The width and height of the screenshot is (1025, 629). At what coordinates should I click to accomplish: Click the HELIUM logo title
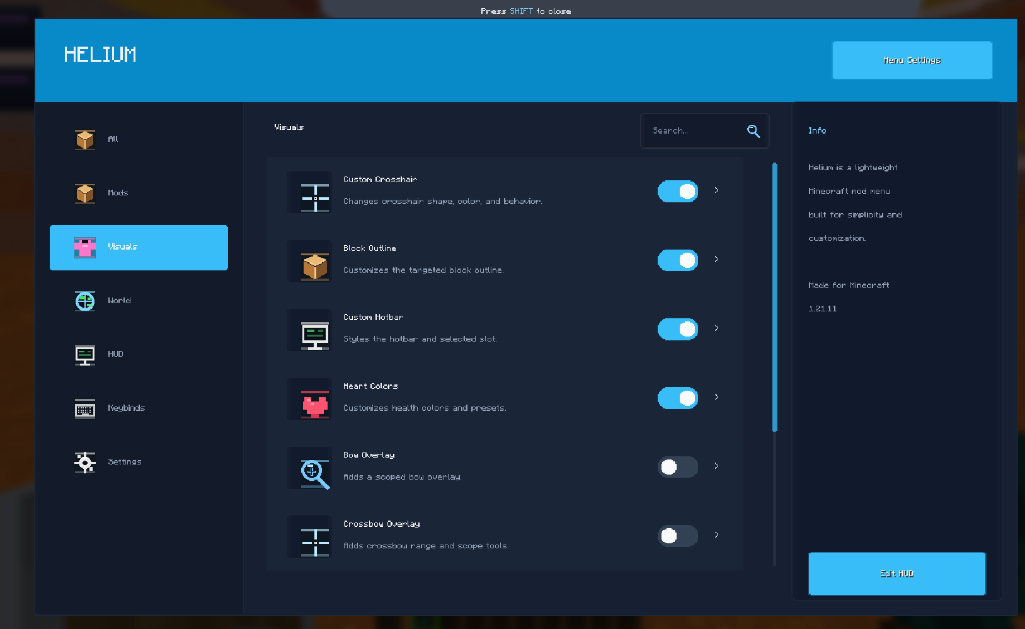click(x=100, y=55)
